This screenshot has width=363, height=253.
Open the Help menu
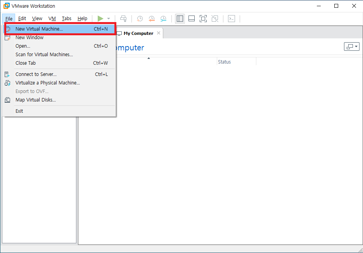click(x=82, y=19)
